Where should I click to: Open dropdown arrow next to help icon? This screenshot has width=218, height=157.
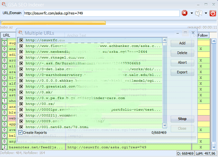(x=205, y=13)
